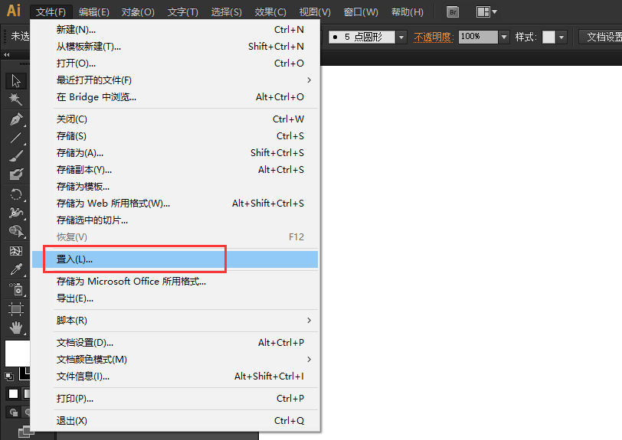Click the 样式 style swatch
The width and height of the screenshot is (622, 440).
click(x=548, y=37)
